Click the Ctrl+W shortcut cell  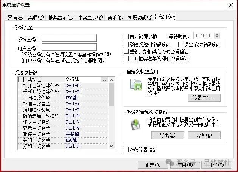87,128
